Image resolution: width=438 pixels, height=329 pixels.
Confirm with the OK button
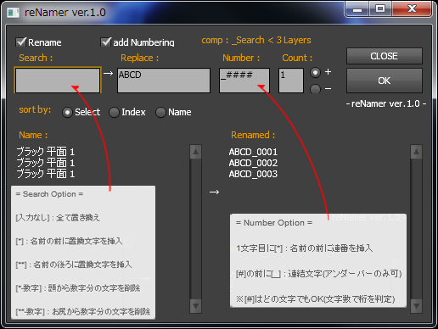coord(385,81)
